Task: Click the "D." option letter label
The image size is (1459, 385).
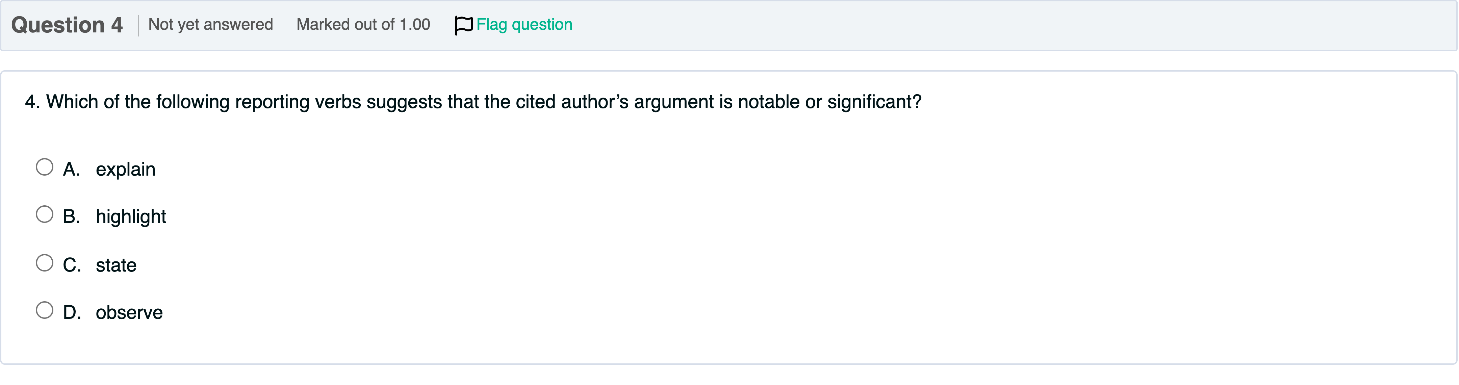Action: click(72, 312)
